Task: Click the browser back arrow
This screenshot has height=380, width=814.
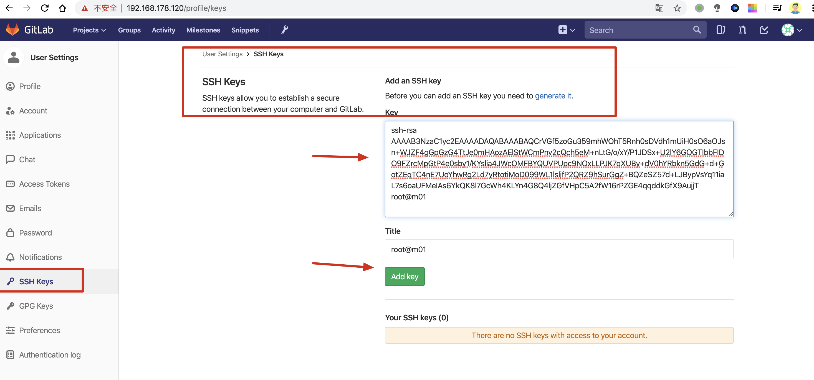Action: pyautogui.click(x=9, y=8)
